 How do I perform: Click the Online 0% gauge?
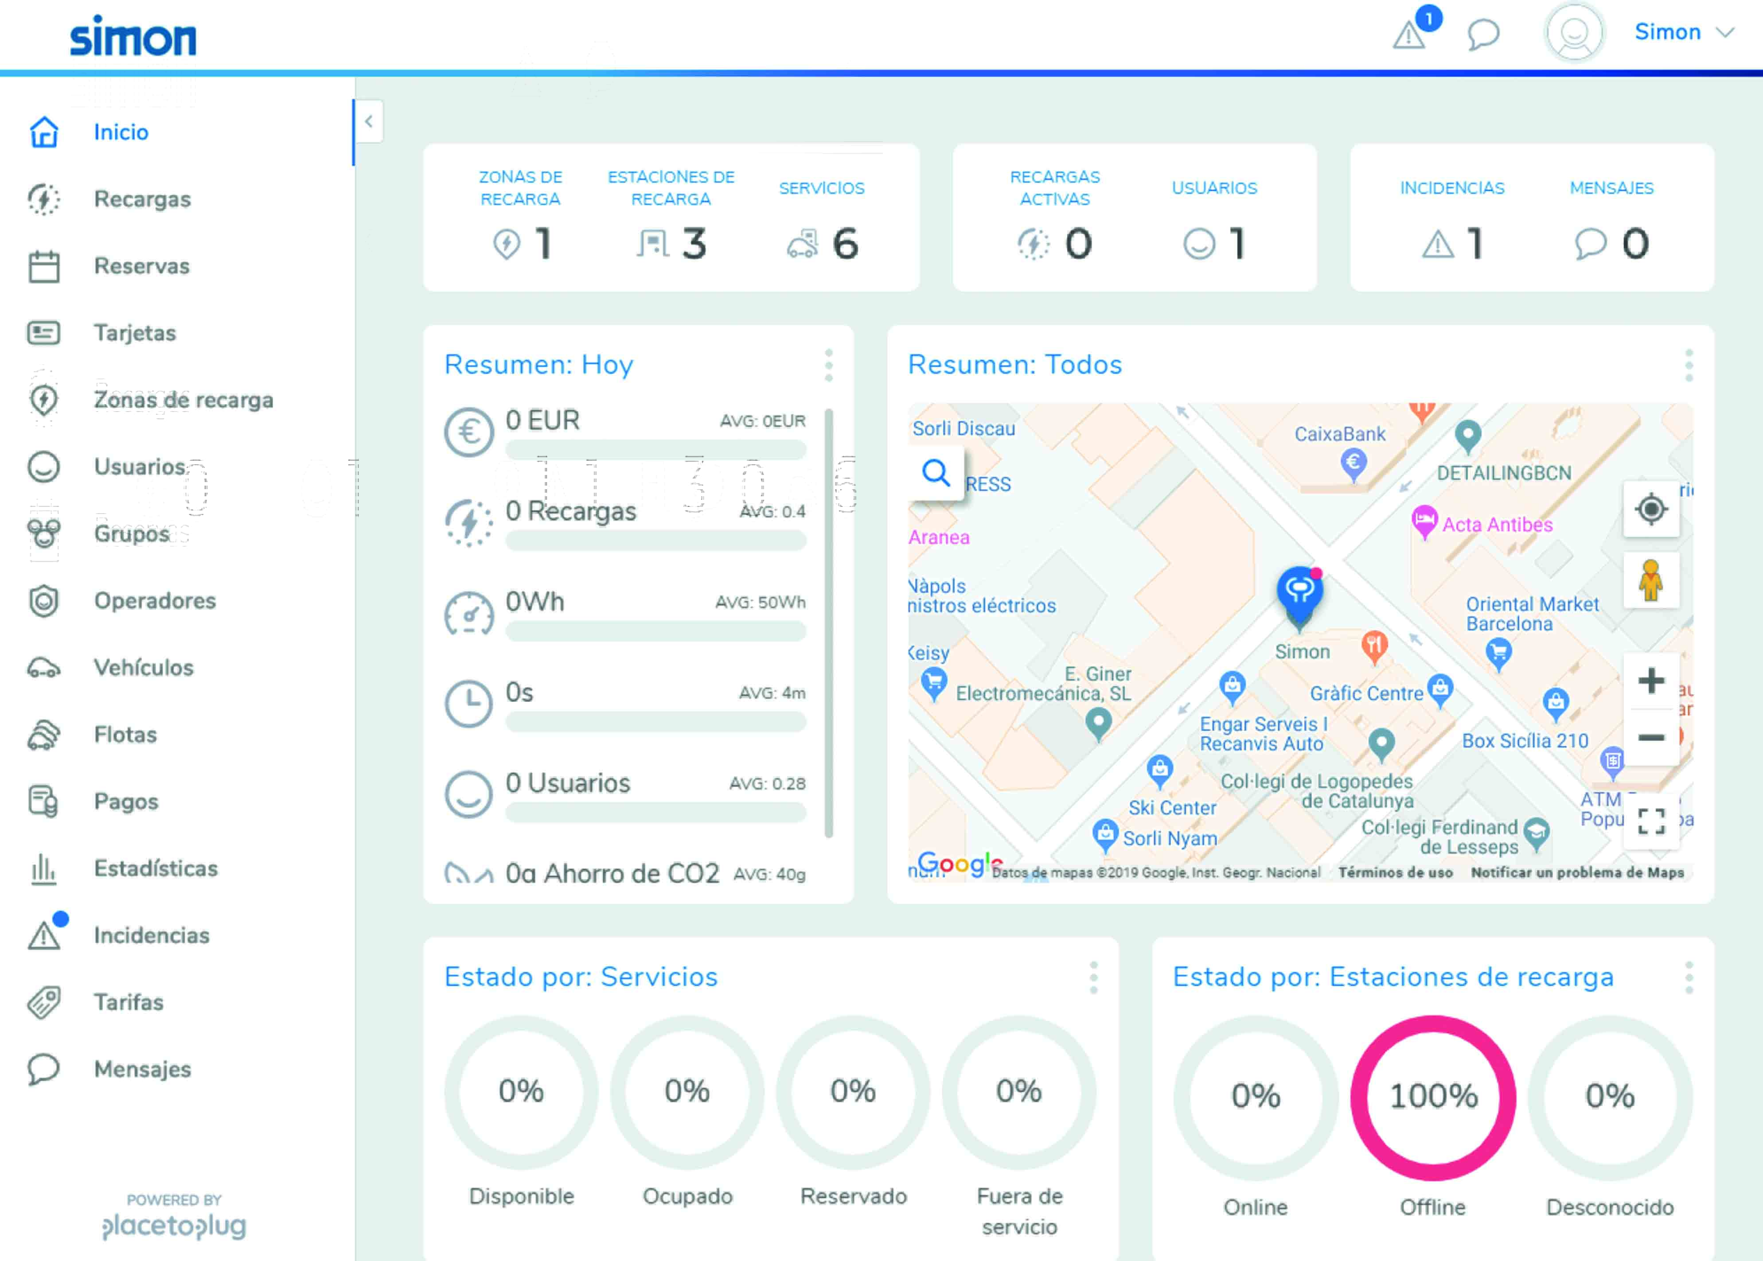[1256, 1097]
